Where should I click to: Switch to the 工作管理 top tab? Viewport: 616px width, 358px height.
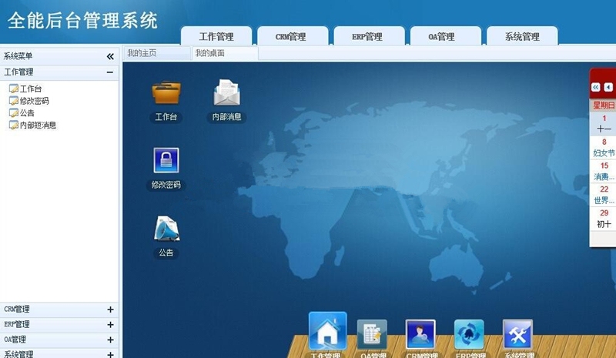pyautogui.click(x=216, y=36)
